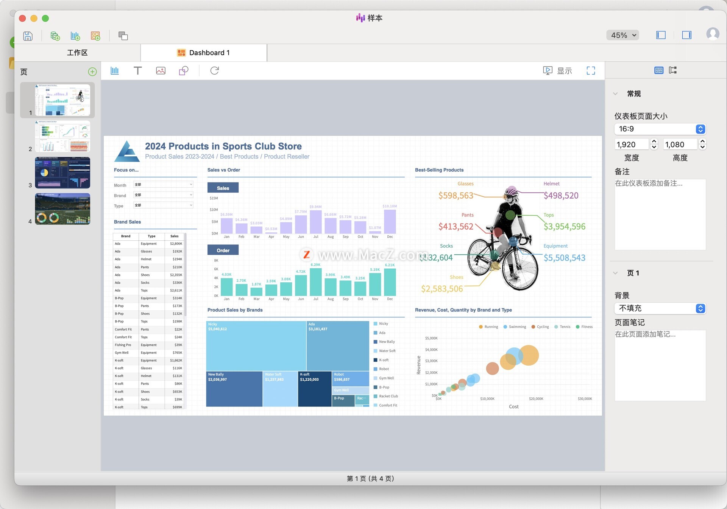Screen dimensions: 727x509
Task: Open the Brand filter dropdown
Action: (164, 195)
